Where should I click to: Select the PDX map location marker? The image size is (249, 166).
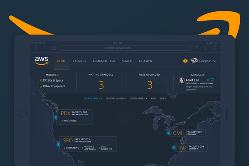(55, 118)
